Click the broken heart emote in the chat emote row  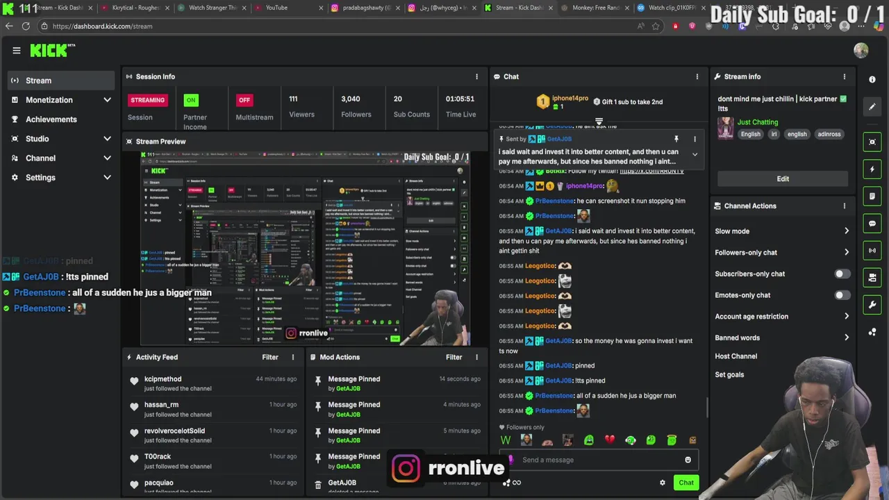[x=609, y=440]
